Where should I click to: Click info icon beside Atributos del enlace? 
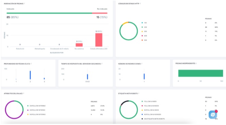point(24,94)
